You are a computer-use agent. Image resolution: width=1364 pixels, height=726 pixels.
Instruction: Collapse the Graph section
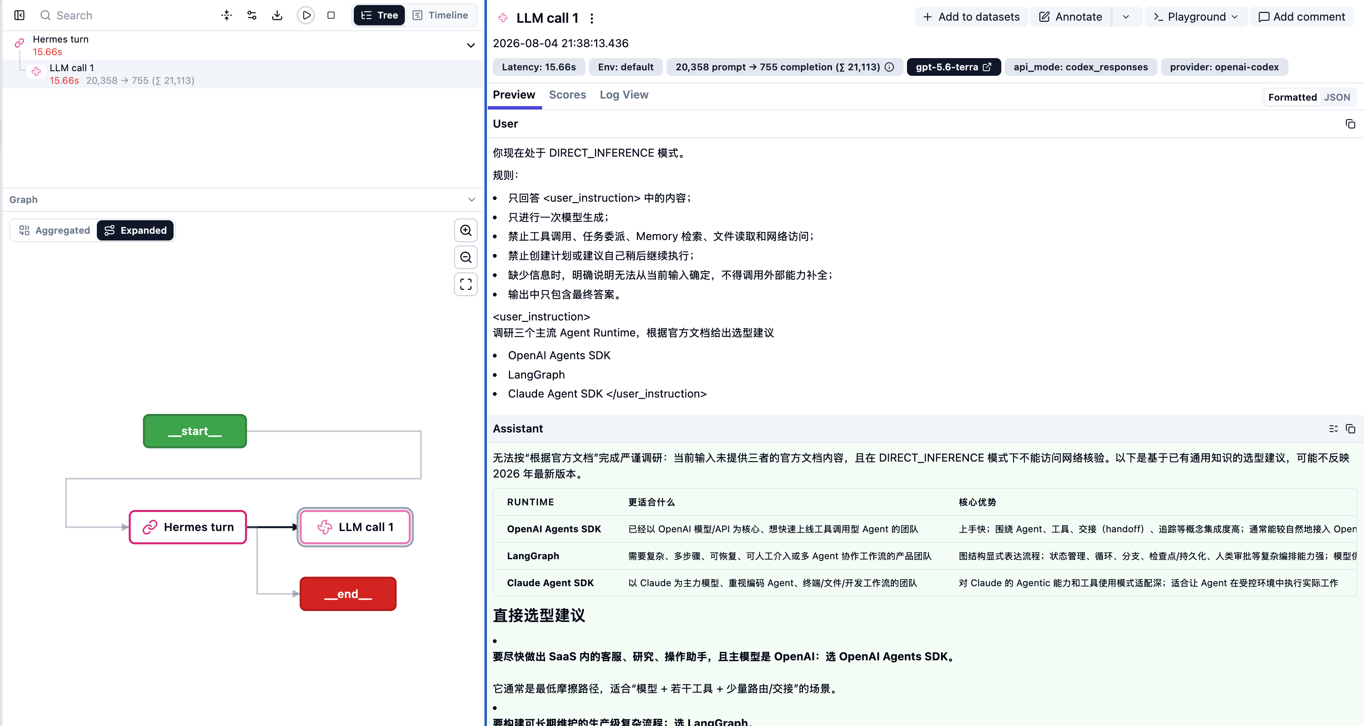coord(471,200)
